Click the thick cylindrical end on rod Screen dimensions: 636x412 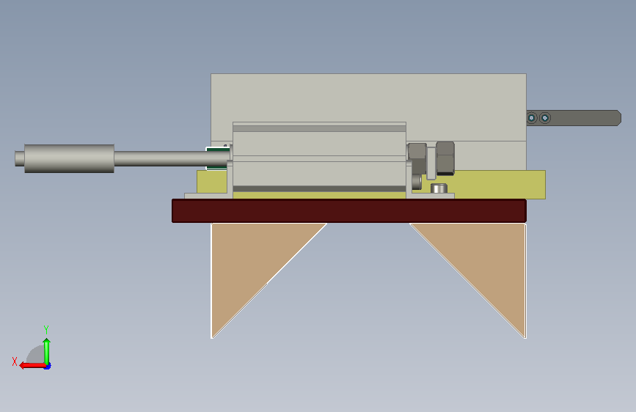tap(69, 158)
